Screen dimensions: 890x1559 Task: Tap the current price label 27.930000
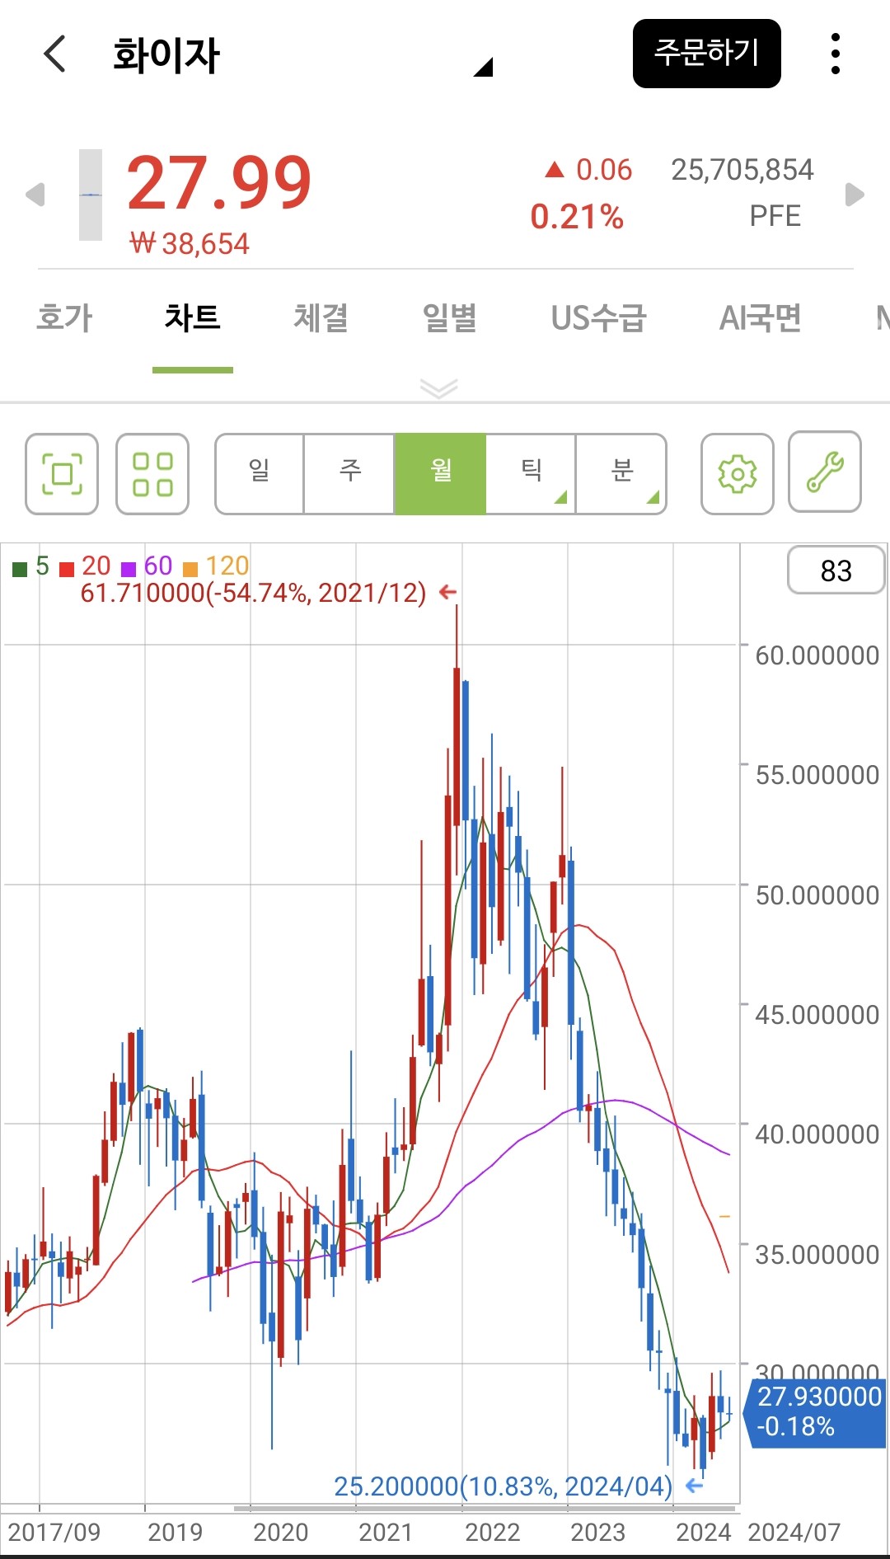click(x=816, y=1411)
